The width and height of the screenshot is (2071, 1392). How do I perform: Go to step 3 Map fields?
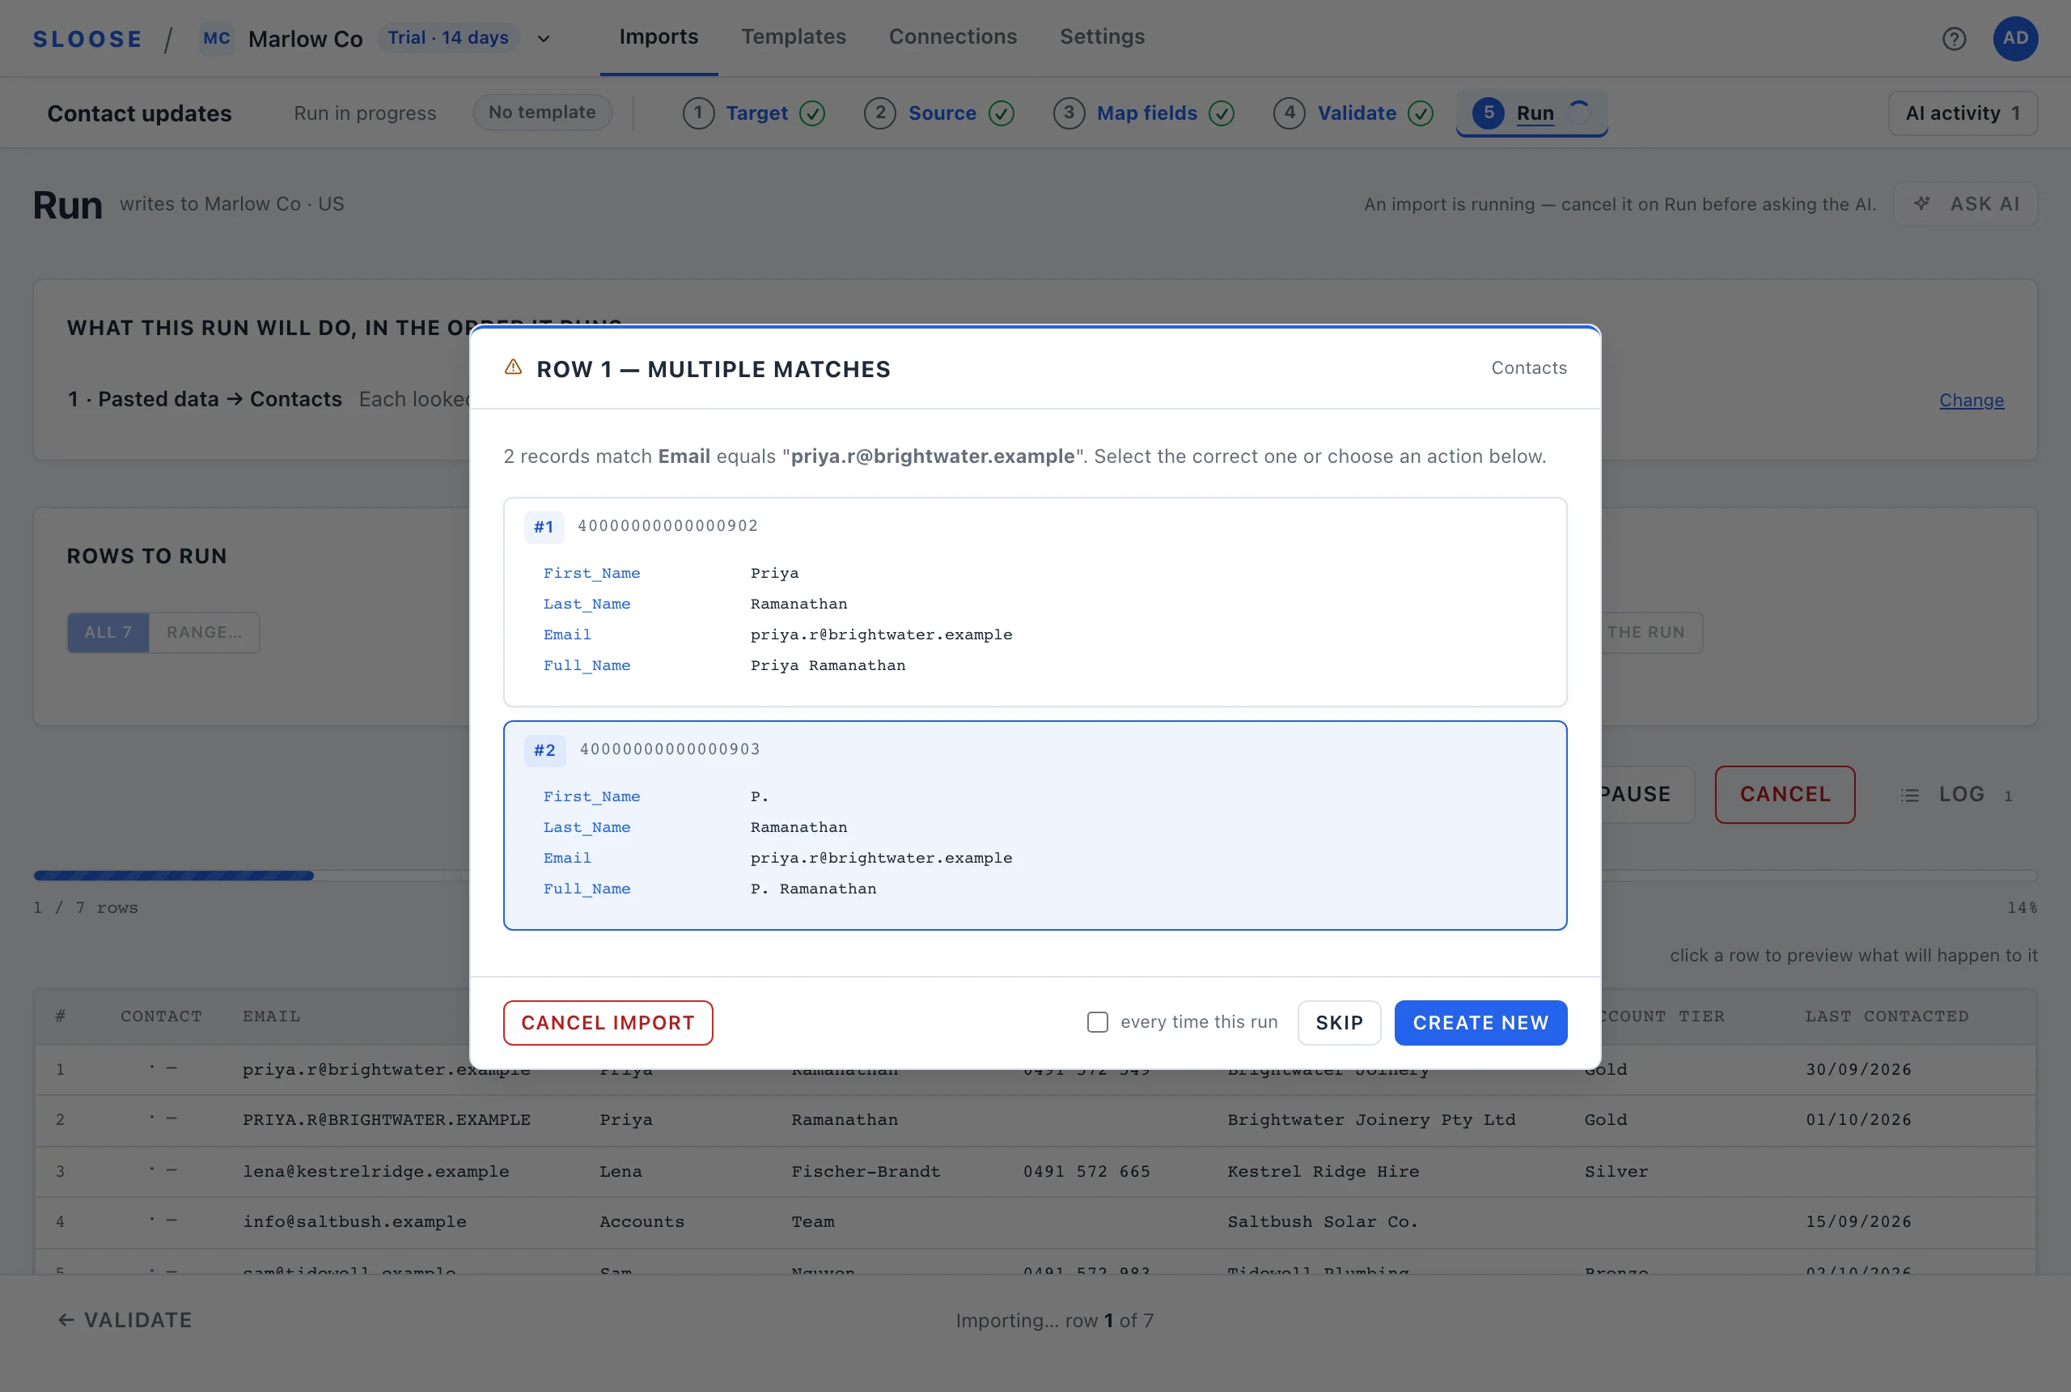click(x=1144, y=112)
